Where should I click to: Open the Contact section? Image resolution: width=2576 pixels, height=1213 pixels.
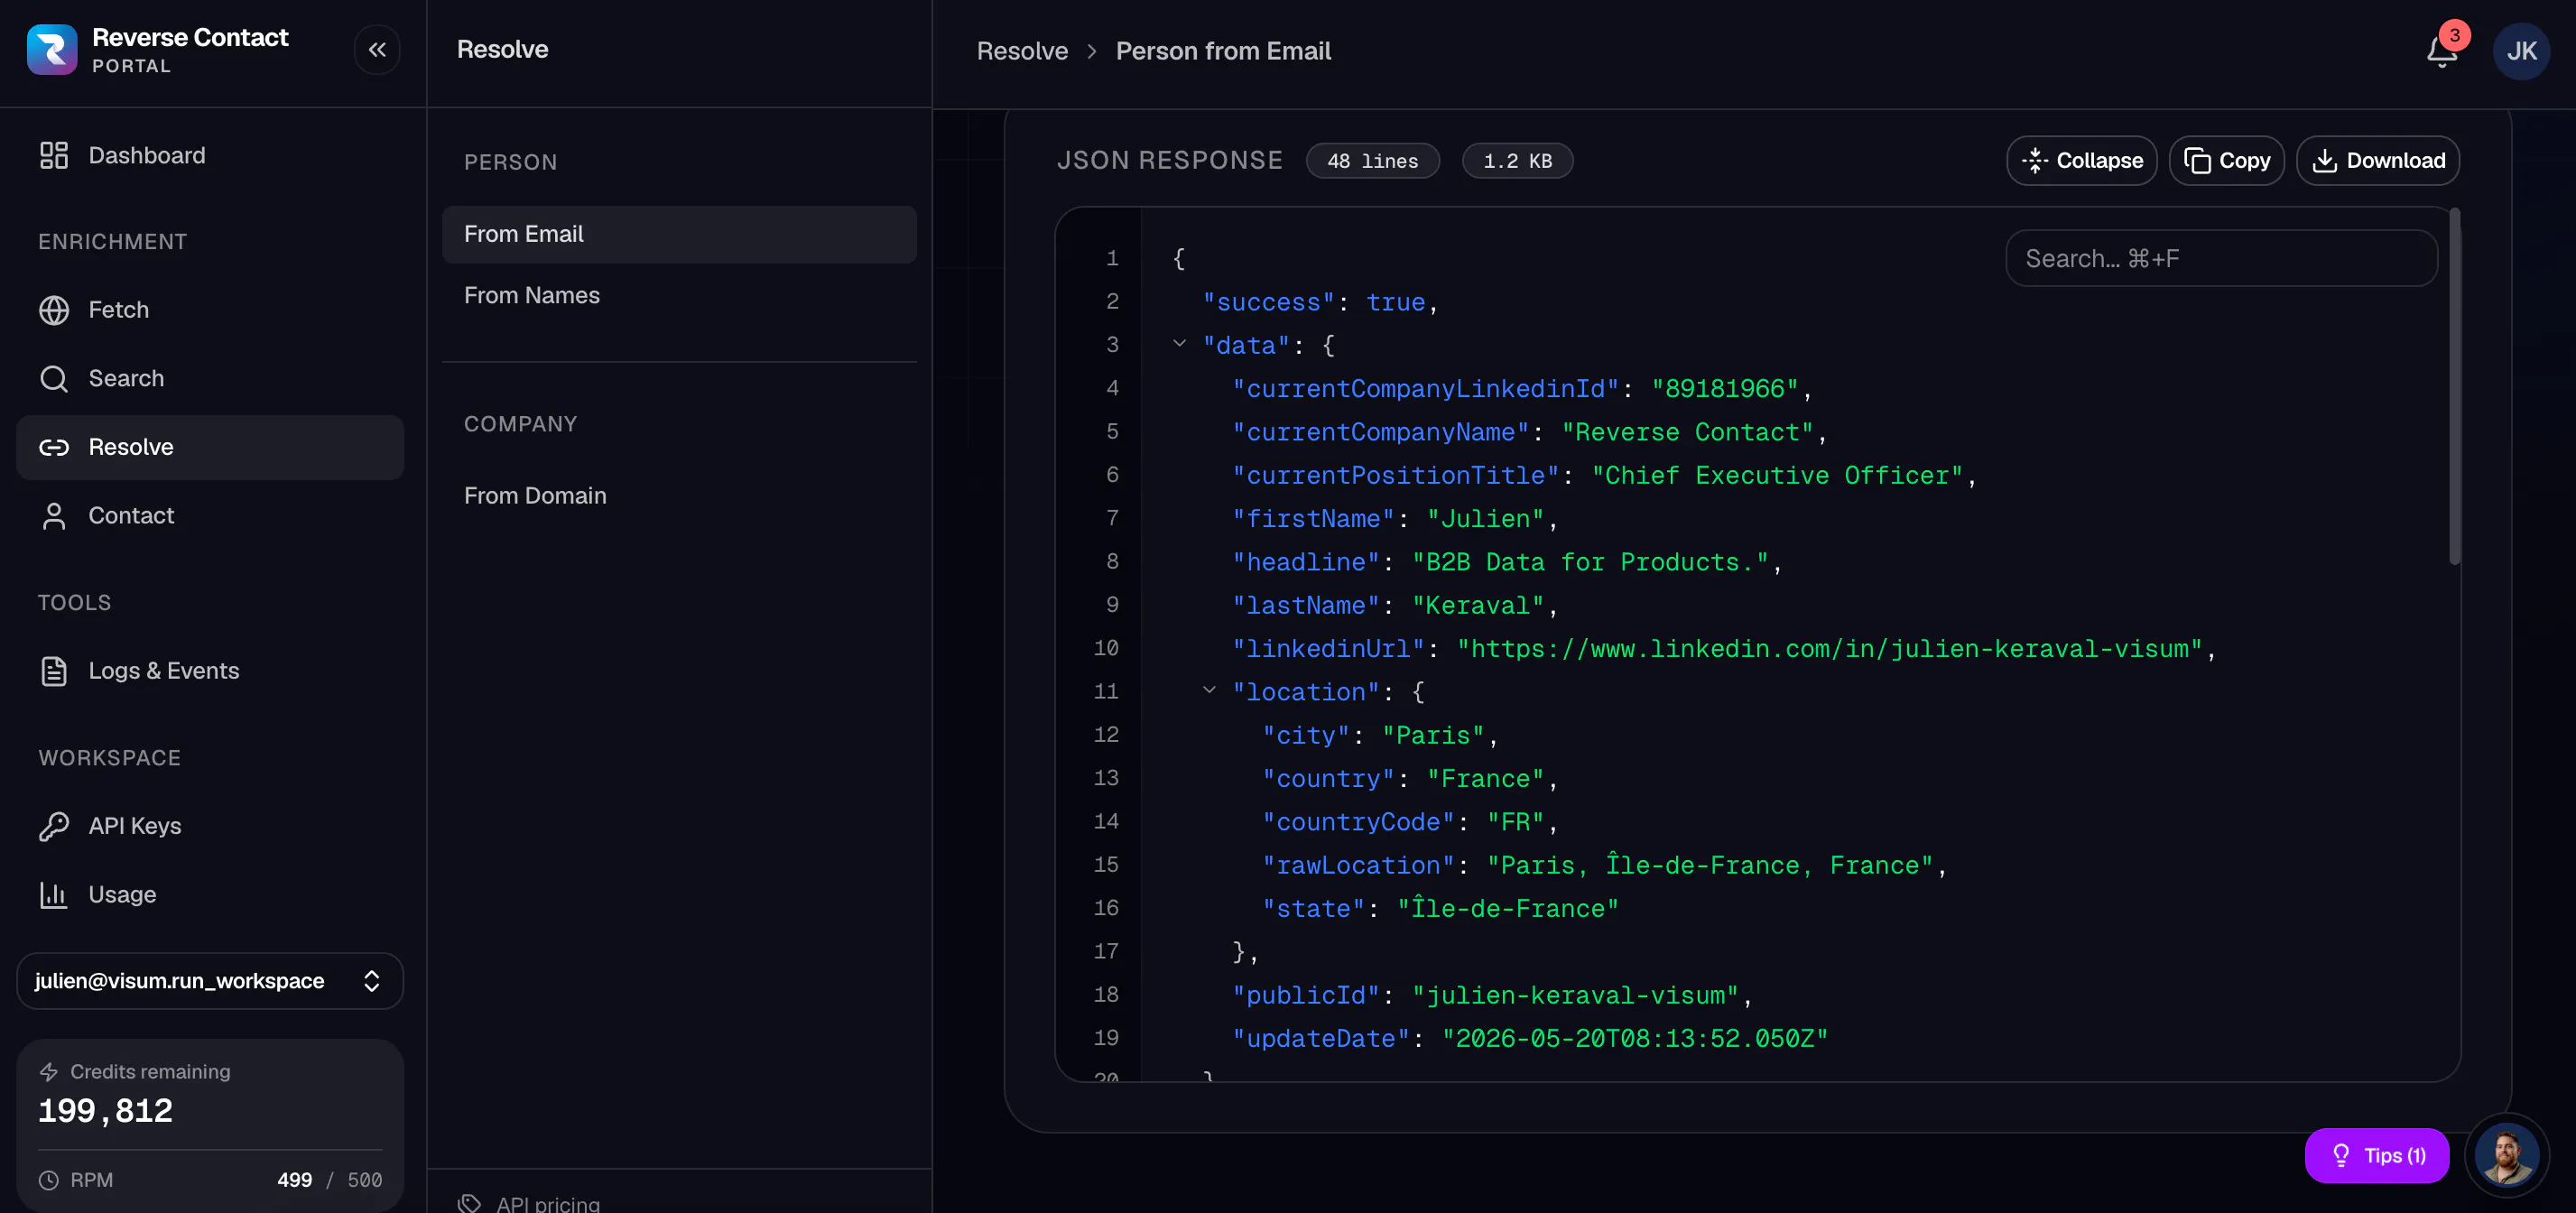pos(210,516)
